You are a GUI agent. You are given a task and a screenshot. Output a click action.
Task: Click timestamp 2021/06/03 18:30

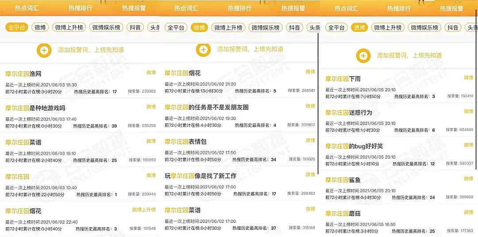(x=58, y=85)
